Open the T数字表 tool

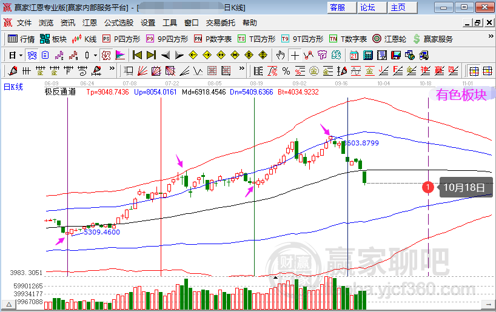tap(348, 39)
